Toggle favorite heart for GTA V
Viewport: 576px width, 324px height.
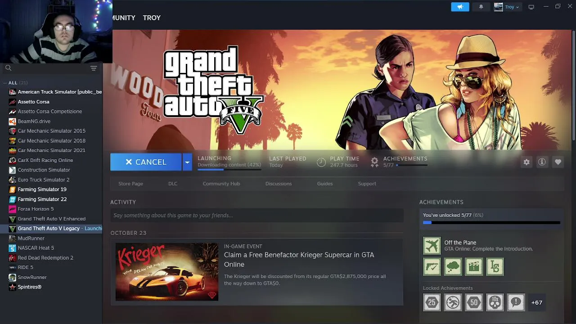point(558,162)
